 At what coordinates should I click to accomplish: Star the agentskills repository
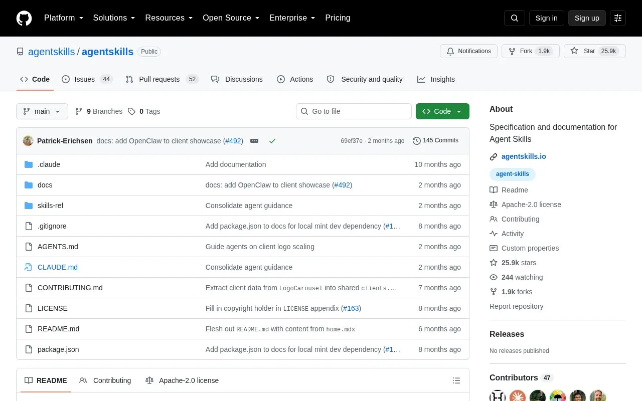(595, 51)
